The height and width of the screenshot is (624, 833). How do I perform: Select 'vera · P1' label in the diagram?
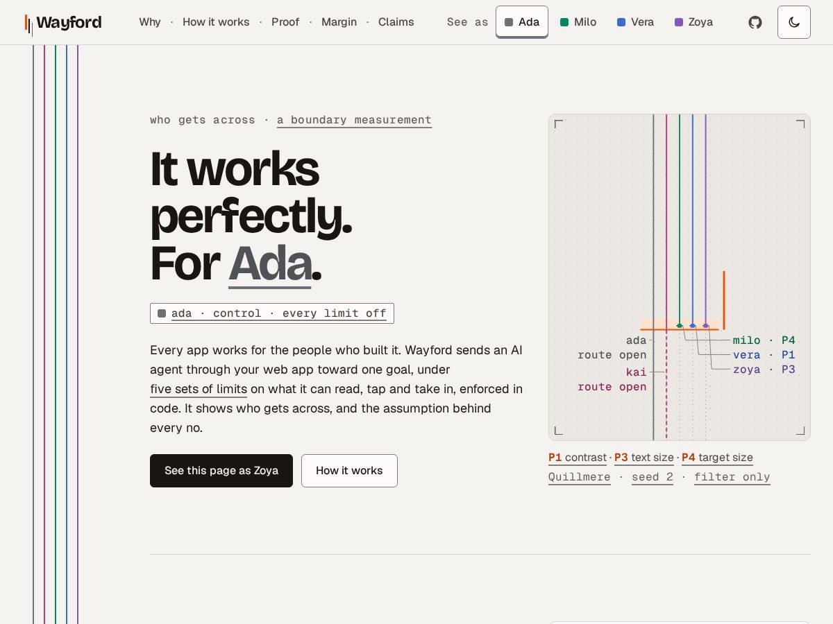(x=764, y=355)
